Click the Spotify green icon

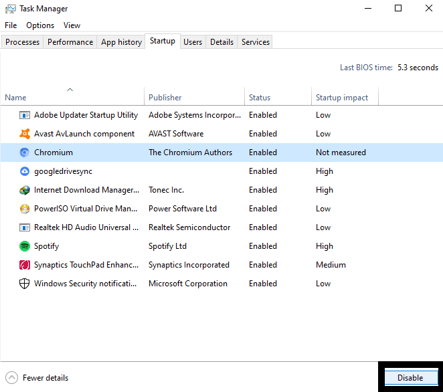[x=25, y=246]
